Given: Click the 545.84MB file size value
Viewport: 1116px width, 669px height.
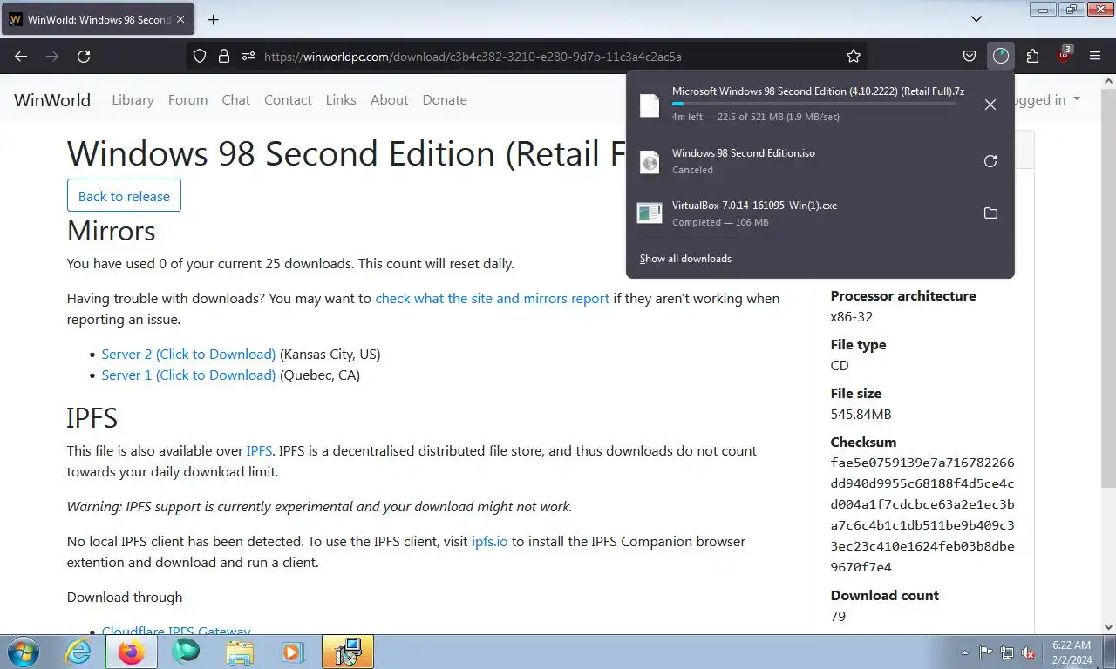Looking at the screenshot, I should point(861,415).
